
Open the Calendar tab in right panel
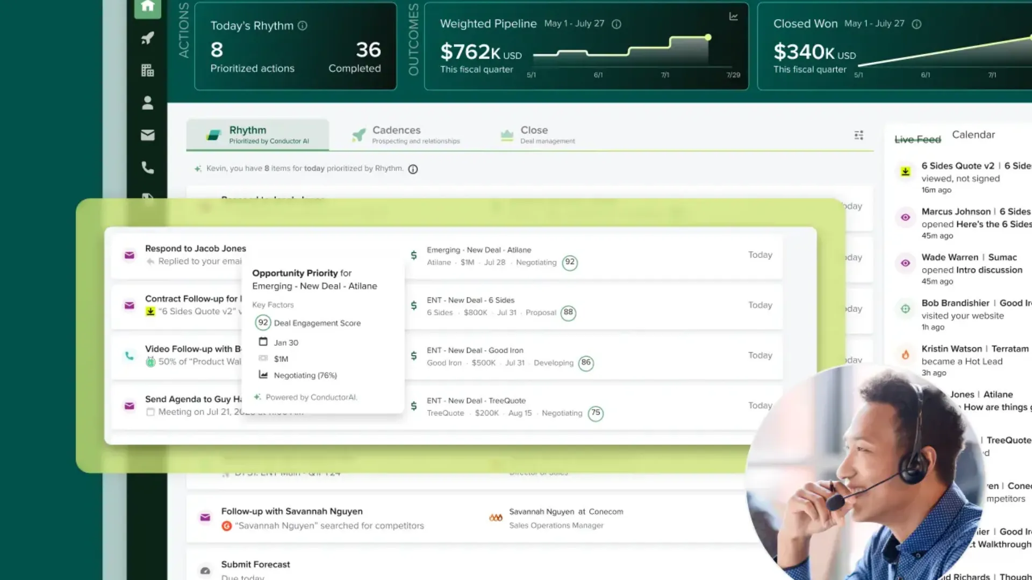coord(973,135)
